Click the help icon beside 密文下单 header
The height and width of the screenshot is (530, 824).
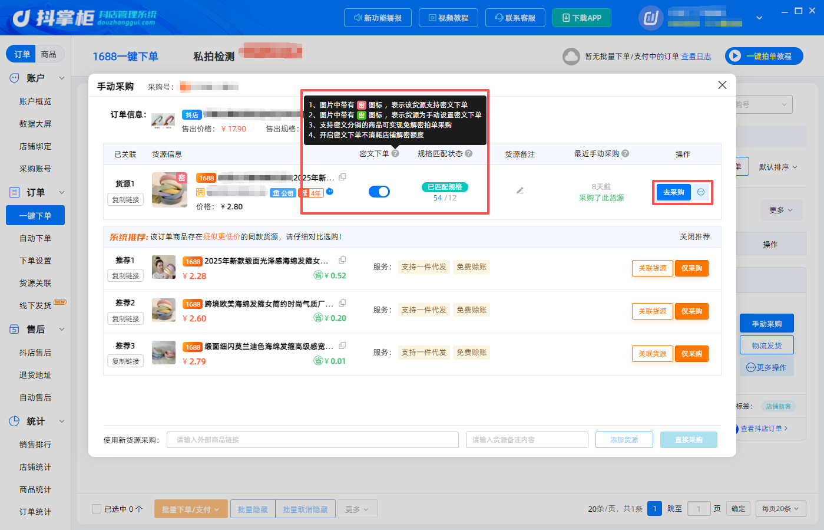pyautogui.click(x=395, y=153)
